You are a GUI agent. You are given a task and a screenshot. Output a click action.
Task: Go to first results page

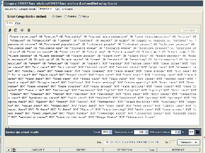112,142
